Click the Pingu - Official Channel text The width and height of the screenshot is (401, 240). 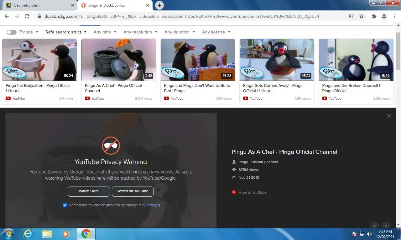point(258,162)
